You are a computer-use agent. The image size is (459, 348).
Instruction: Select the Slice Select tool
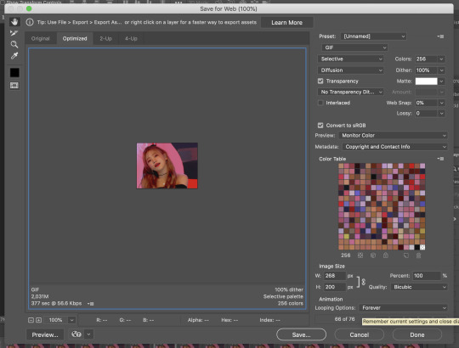pyautogui.click(x=14, y=33)
